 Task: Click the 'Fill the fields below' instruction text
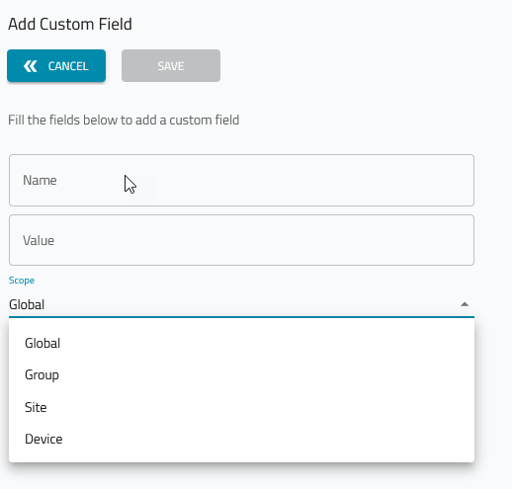click(124, 121)
